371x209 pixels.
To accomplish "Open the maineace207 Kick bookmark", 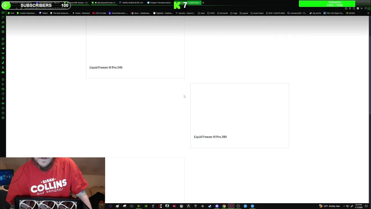I will (x=297, y=13).
